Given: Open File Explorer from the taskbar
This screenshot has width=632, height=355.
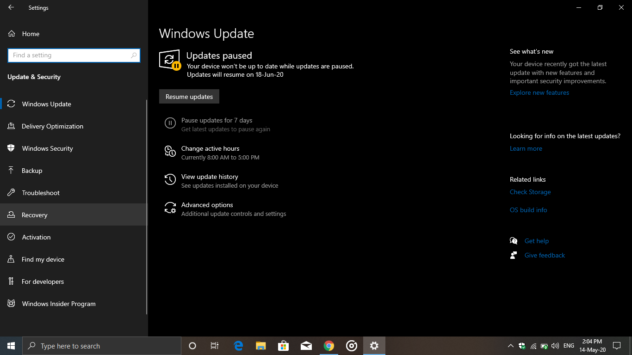Looking at the screenshot, I should pos(261,346).
